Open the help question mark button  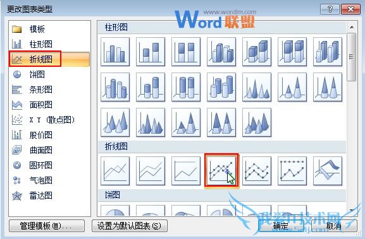pos(330,9)
